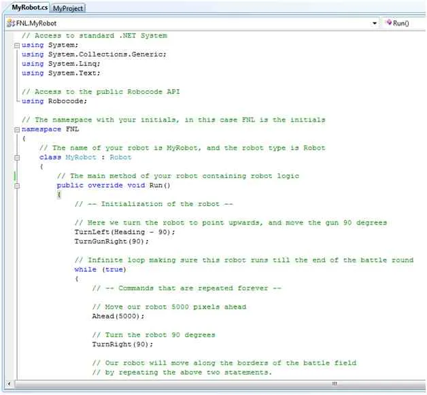Viewport: 427px width, 395px height.
Task: Click comment 'Initialization of the robot'
Action: click(154, 204)
